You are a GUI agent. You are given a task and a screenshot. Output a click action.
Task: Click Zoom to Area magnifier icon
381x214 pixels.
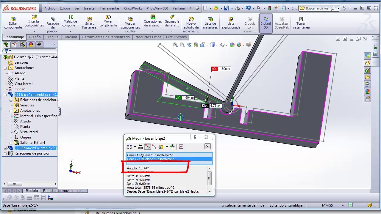pos(182,45)
